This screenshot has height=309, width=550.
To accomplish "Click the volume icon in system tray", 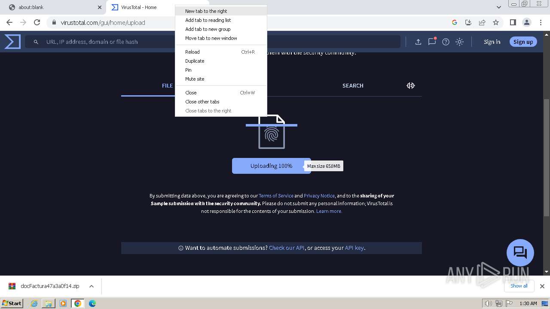I will (489, 303).
